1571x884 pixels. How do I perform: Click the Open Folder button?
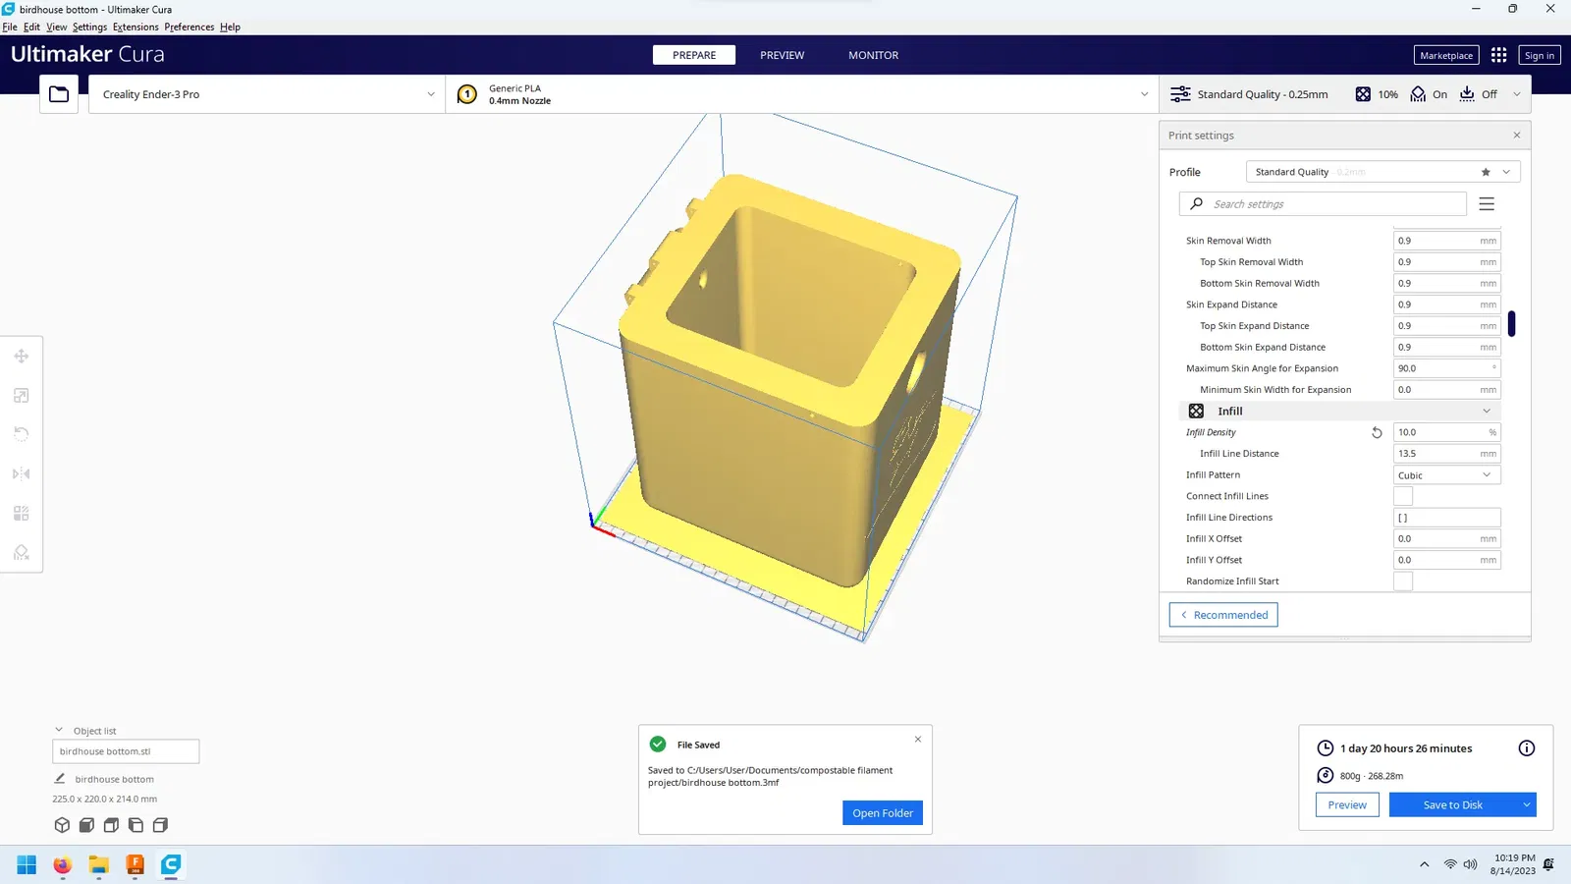click(x=883, y=813)
